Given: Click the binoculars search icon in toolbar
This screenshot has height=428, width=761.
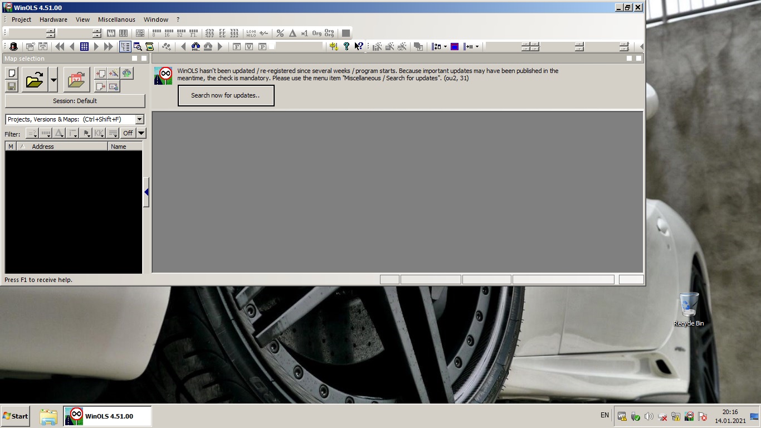Looking at the screenshot, I should click(x=196, y=47).
